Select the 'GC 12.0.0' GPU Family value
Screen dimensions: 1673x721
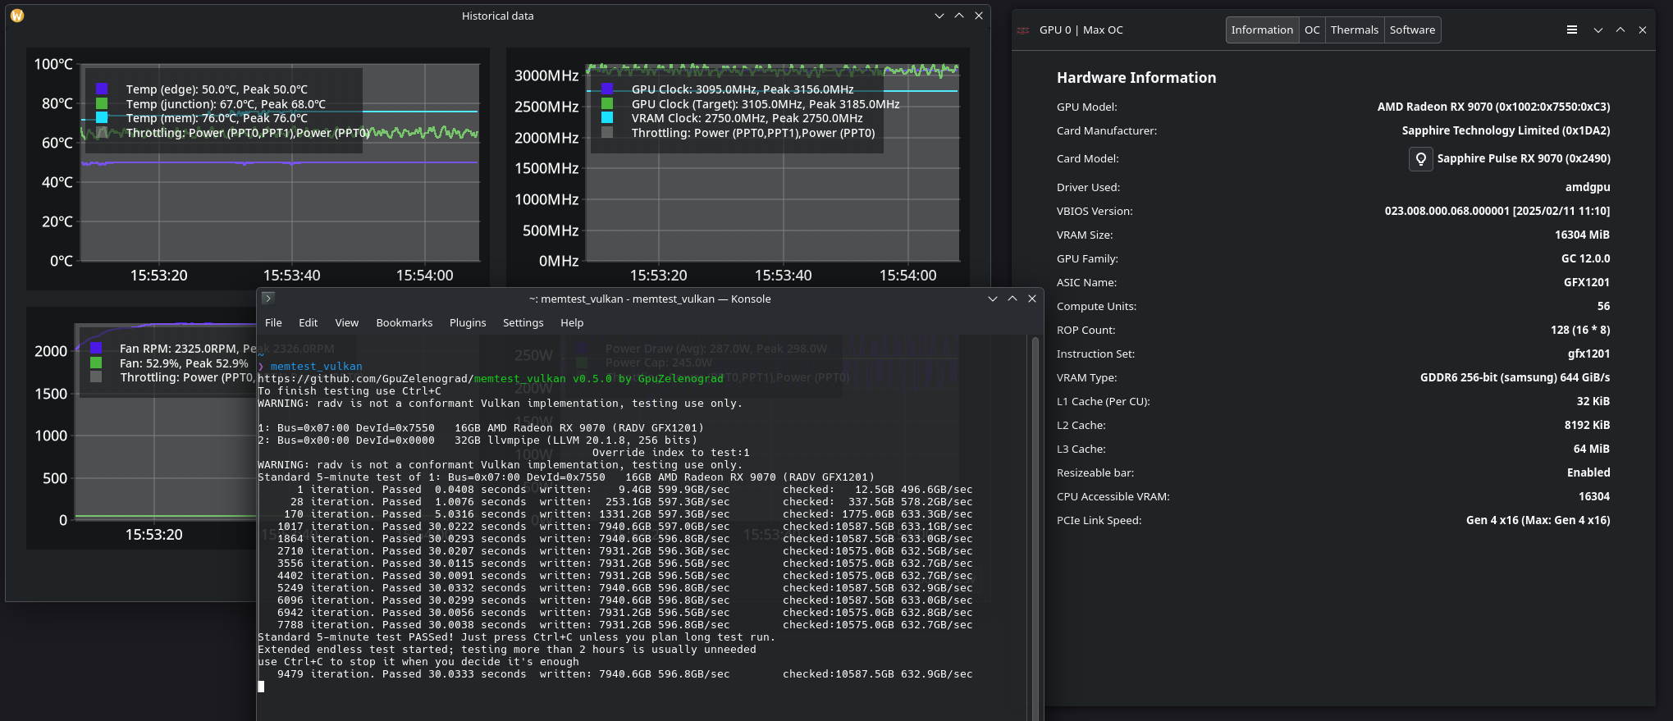1585,258
